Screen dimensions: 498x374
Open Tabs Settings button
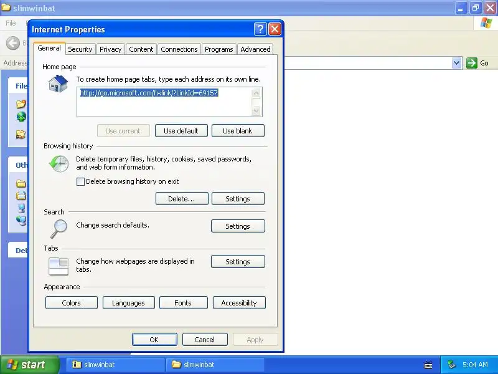point(238,262)
